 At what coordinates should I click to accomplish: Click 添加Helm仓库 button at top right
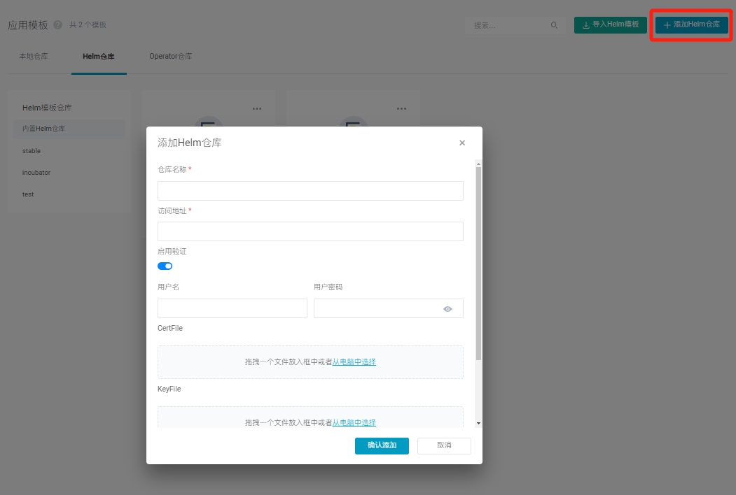(691, 24)
